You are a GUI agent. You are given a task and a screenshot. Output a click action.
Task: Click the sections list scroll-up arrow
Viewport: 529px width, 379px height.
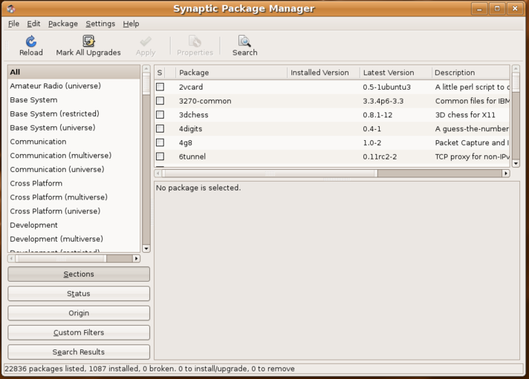(x=146, y=69)
